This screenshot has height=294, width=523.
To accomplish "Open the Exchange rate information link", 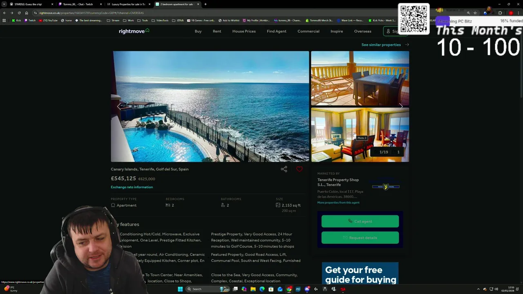I will 132,187.
